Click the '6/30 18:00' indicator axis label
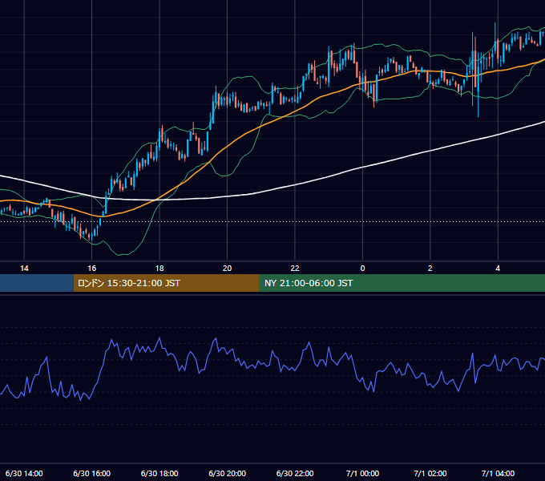This screenshot has height=481, width=545. pos(159,473)
